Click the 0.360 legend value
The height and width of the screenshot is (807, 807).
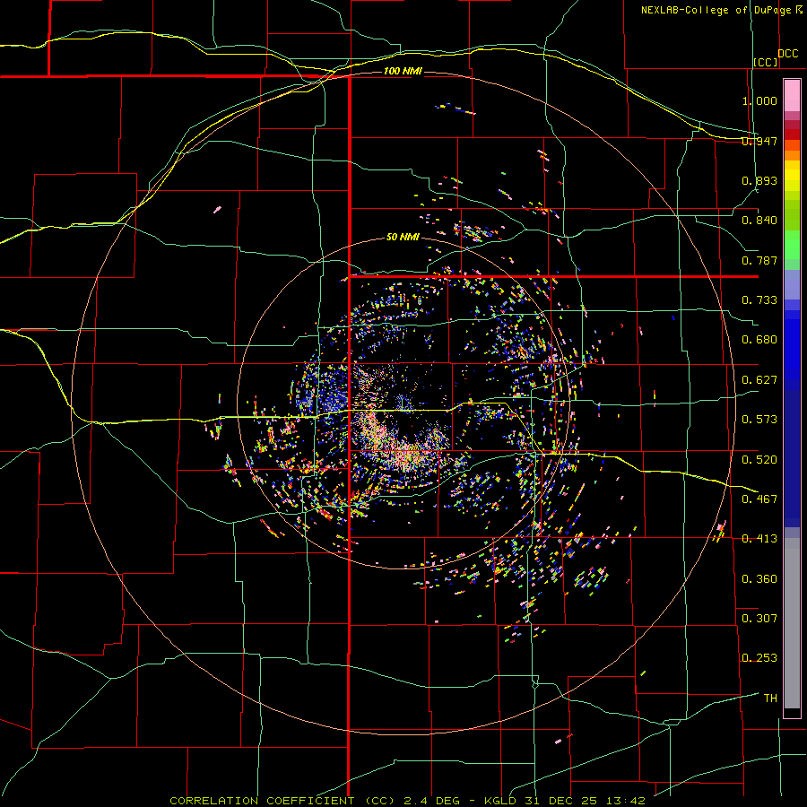(x=759, y=579)
